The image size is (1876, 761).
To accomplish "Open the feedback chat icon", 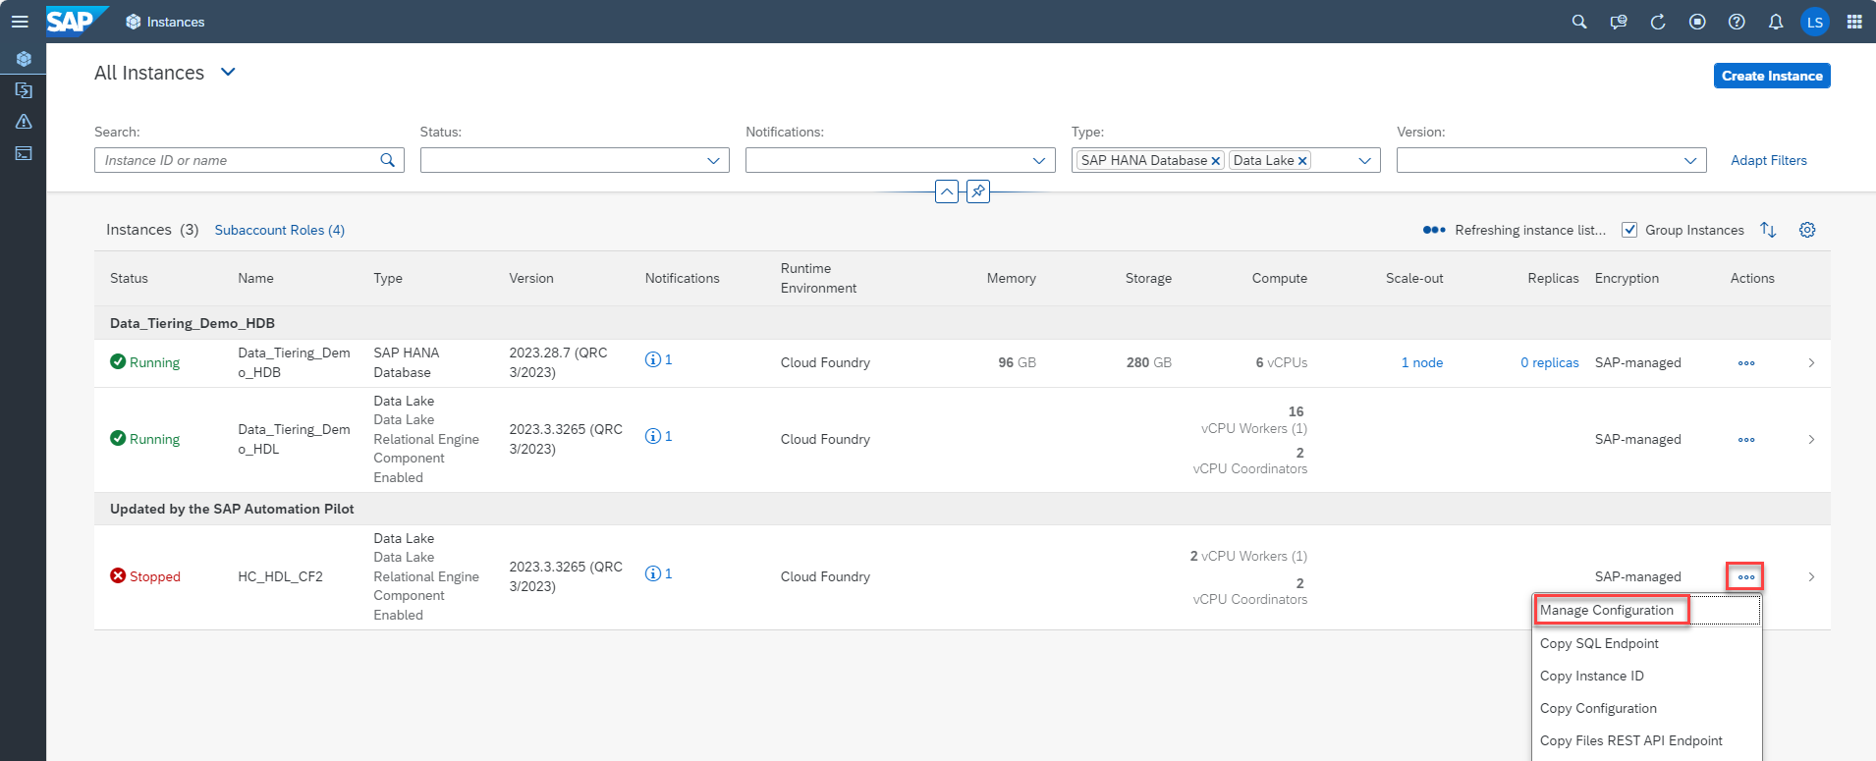I will pyautogui.click(x=1619, y=22).
